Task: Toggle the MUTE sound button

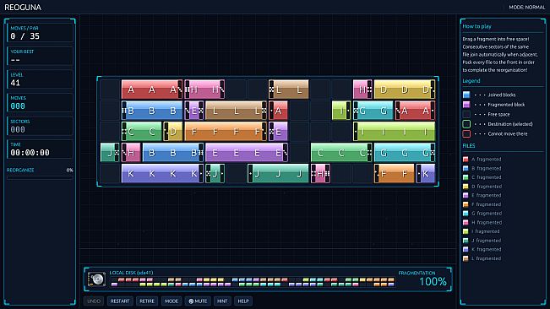Action: [198, 301]
